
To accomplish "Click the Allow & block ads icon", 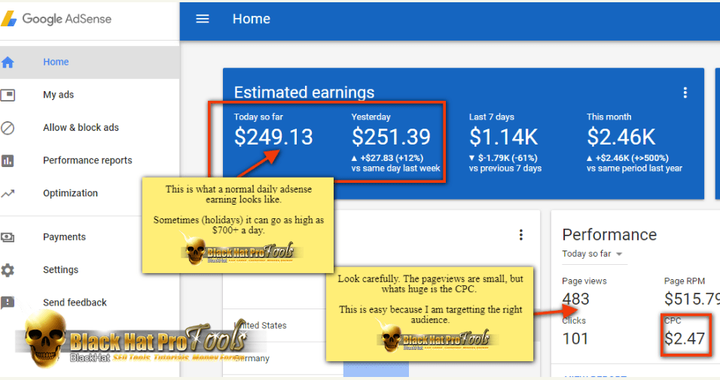I will pos(8,127).
